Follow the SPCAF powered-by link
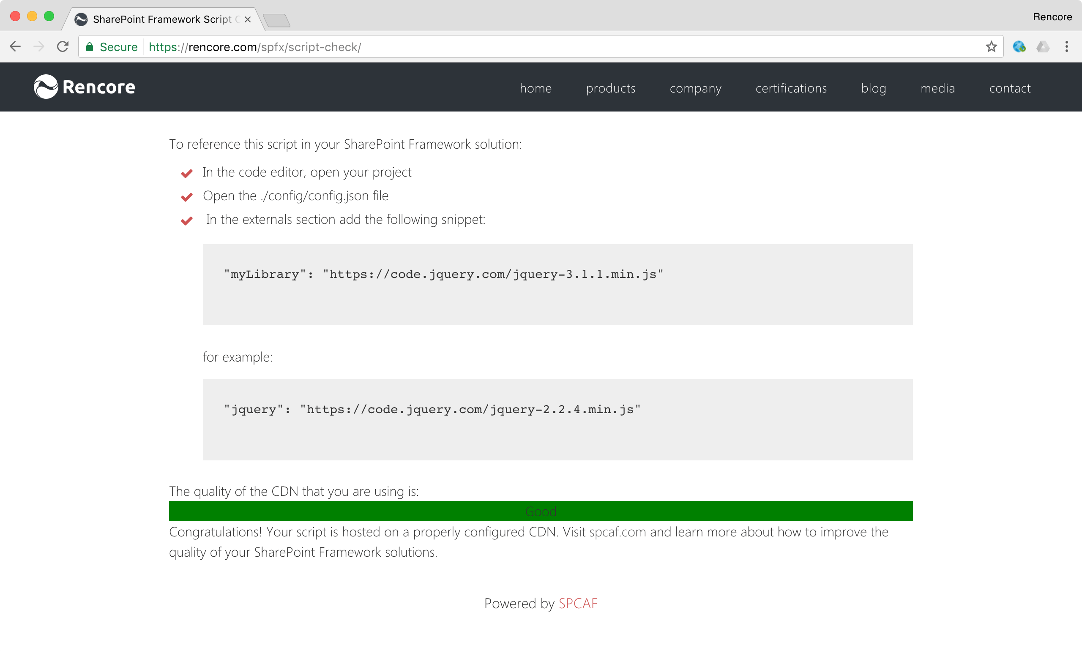The height and width of the screenshot is (653, 1082). point(578,604)
